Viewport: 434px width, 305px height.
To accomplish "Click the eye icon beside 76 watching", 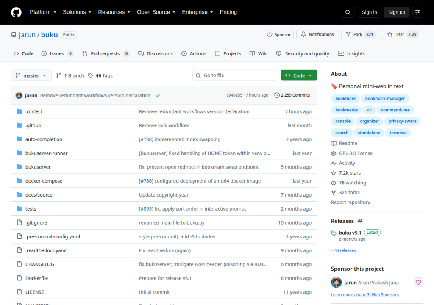I will click(x=334, y=183).
